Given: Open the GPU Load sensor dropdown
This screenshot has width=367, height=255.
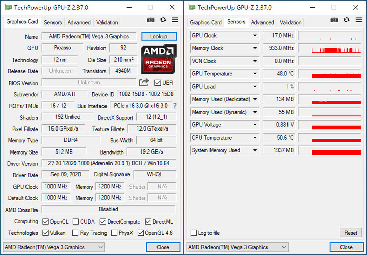Looking at the screenshot, I should click(x=255, y=87).
